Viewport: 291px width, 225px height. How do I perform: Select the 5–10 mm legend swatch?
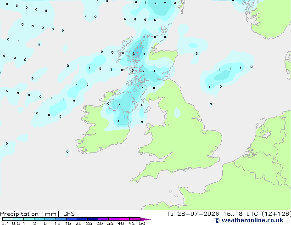50,219
